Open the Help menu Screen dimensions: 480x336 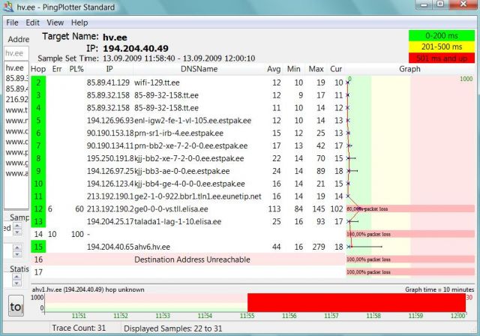click(79, 22)
